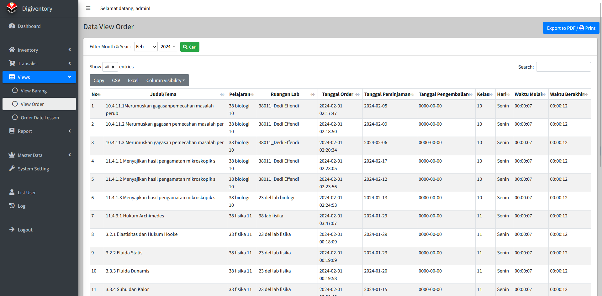Click the hamburger sidebar toggle icon
This screenshot has height=296, width=602.
pos(88,8)
